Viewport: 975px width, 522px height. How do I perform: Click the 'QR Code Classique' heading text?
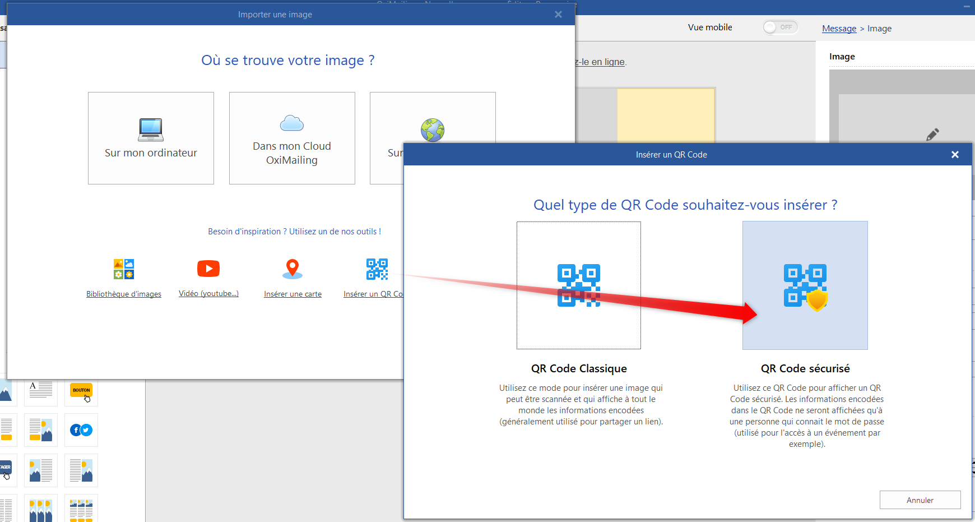pos(579,368)
